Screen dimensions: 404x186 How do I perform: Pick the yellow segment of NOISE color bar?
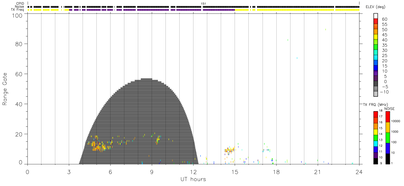point(388,127)
